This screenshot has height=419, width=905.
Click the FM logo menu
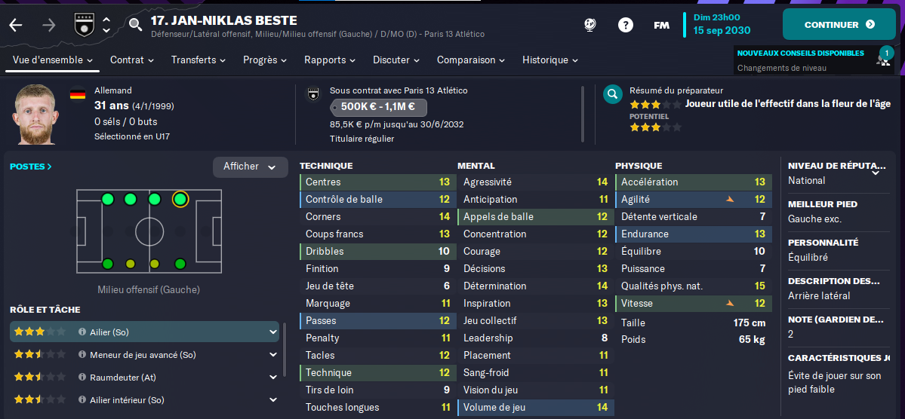[661, 25]
